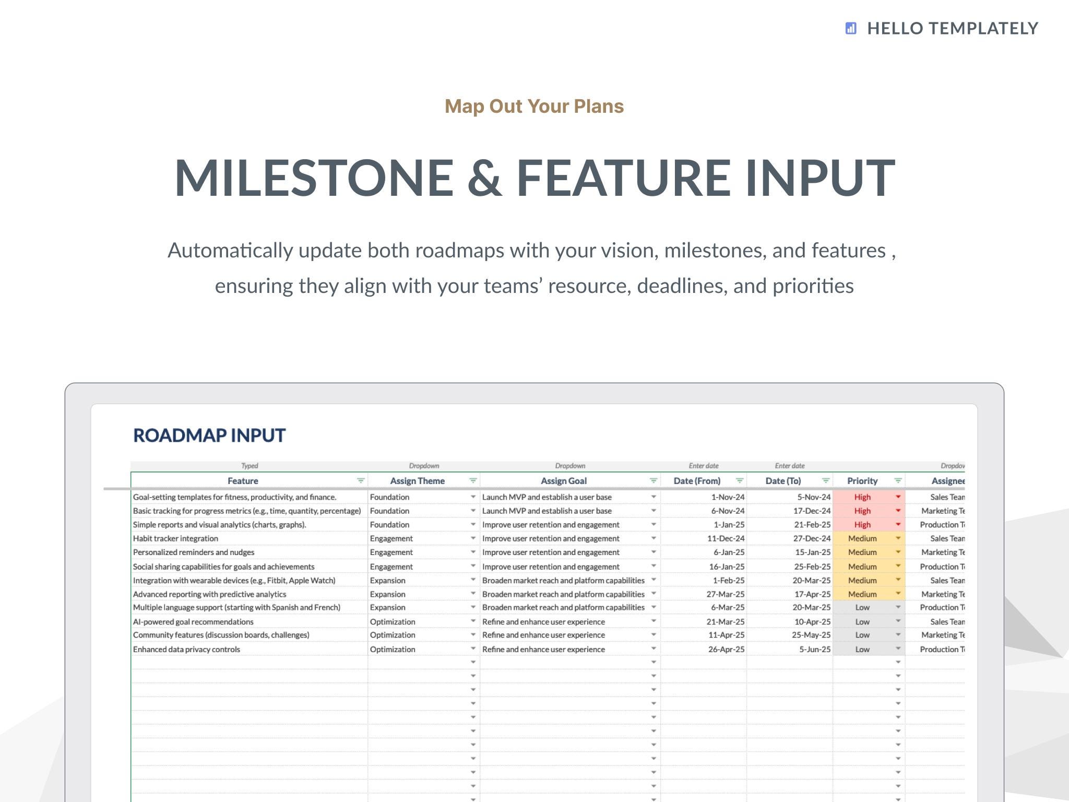Click the Sales Team assignee in first data row
Screen dimensions: 1069x802
coord(935,497)
